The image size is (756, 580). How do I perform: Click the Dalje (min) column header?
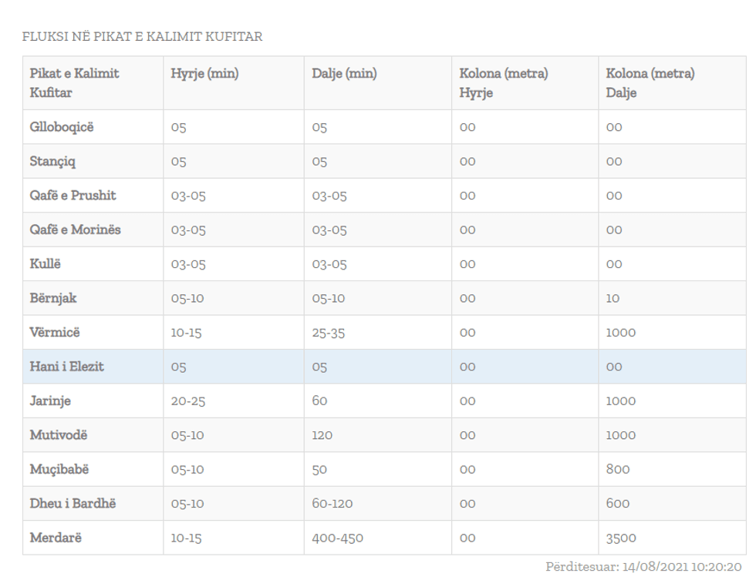click(344, 74)
